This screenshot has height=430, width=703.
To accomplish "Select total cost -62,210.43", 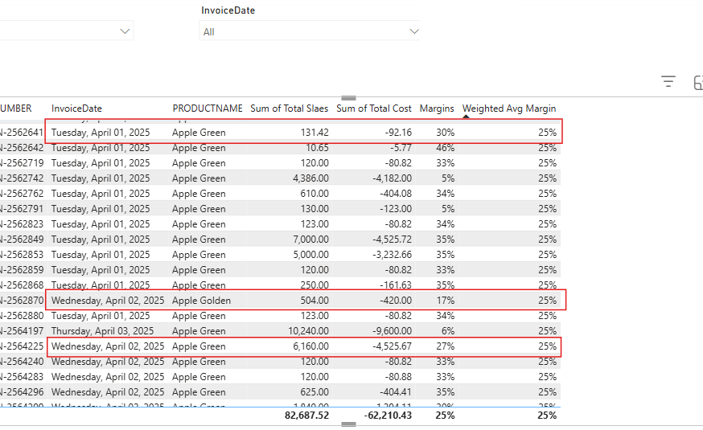I will point(388,416).
